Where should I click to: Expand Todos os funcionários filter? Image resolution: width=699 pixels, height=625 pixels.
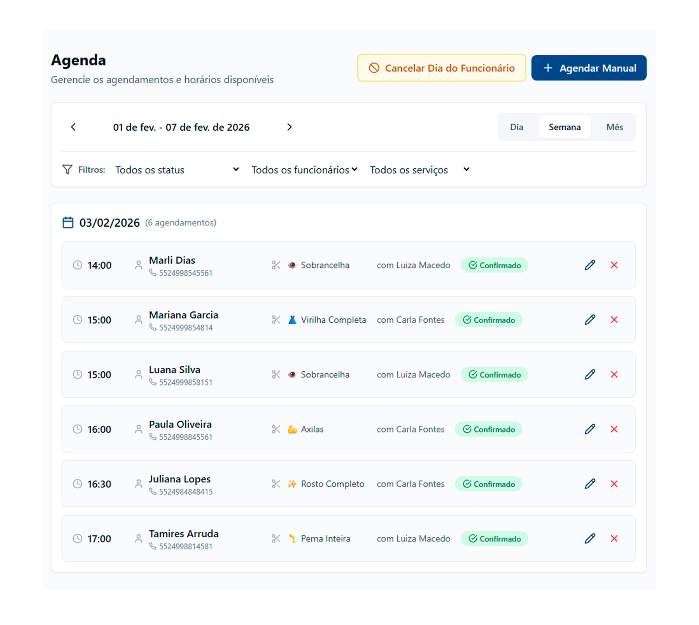coord(304,170)
